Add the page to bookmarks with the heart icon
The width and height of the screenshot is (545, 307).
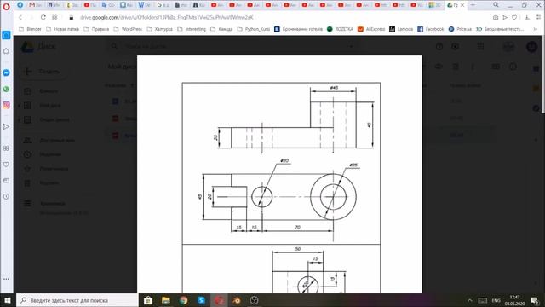click(x=514, y=17)
